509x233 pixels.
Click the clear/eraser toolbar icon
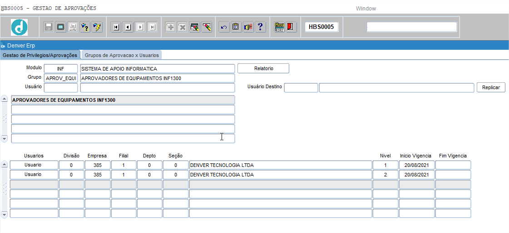pos(207,27)
